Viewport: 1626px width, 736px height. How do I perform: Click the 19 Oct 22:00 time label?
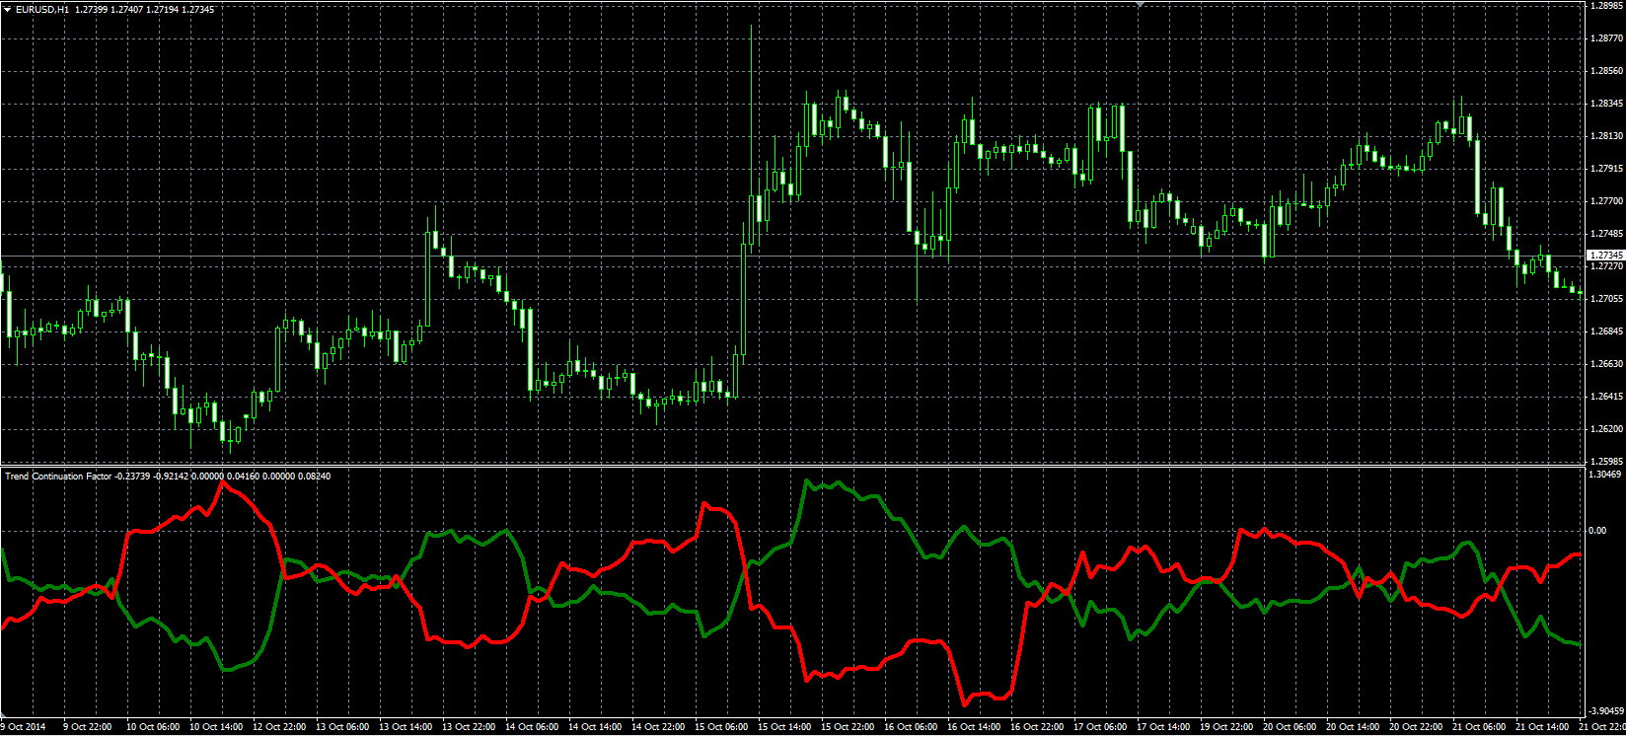tap(1226, 727)
